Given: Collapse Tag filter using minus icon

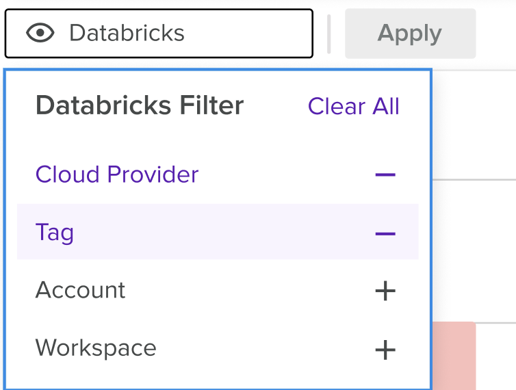Looking at the screenshot, I should click(385, 234).
